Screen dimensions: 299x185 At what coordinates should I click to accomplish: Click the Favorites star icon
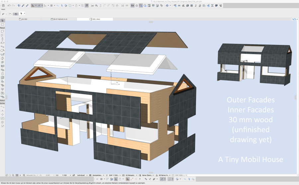click(x=137, y=5)
